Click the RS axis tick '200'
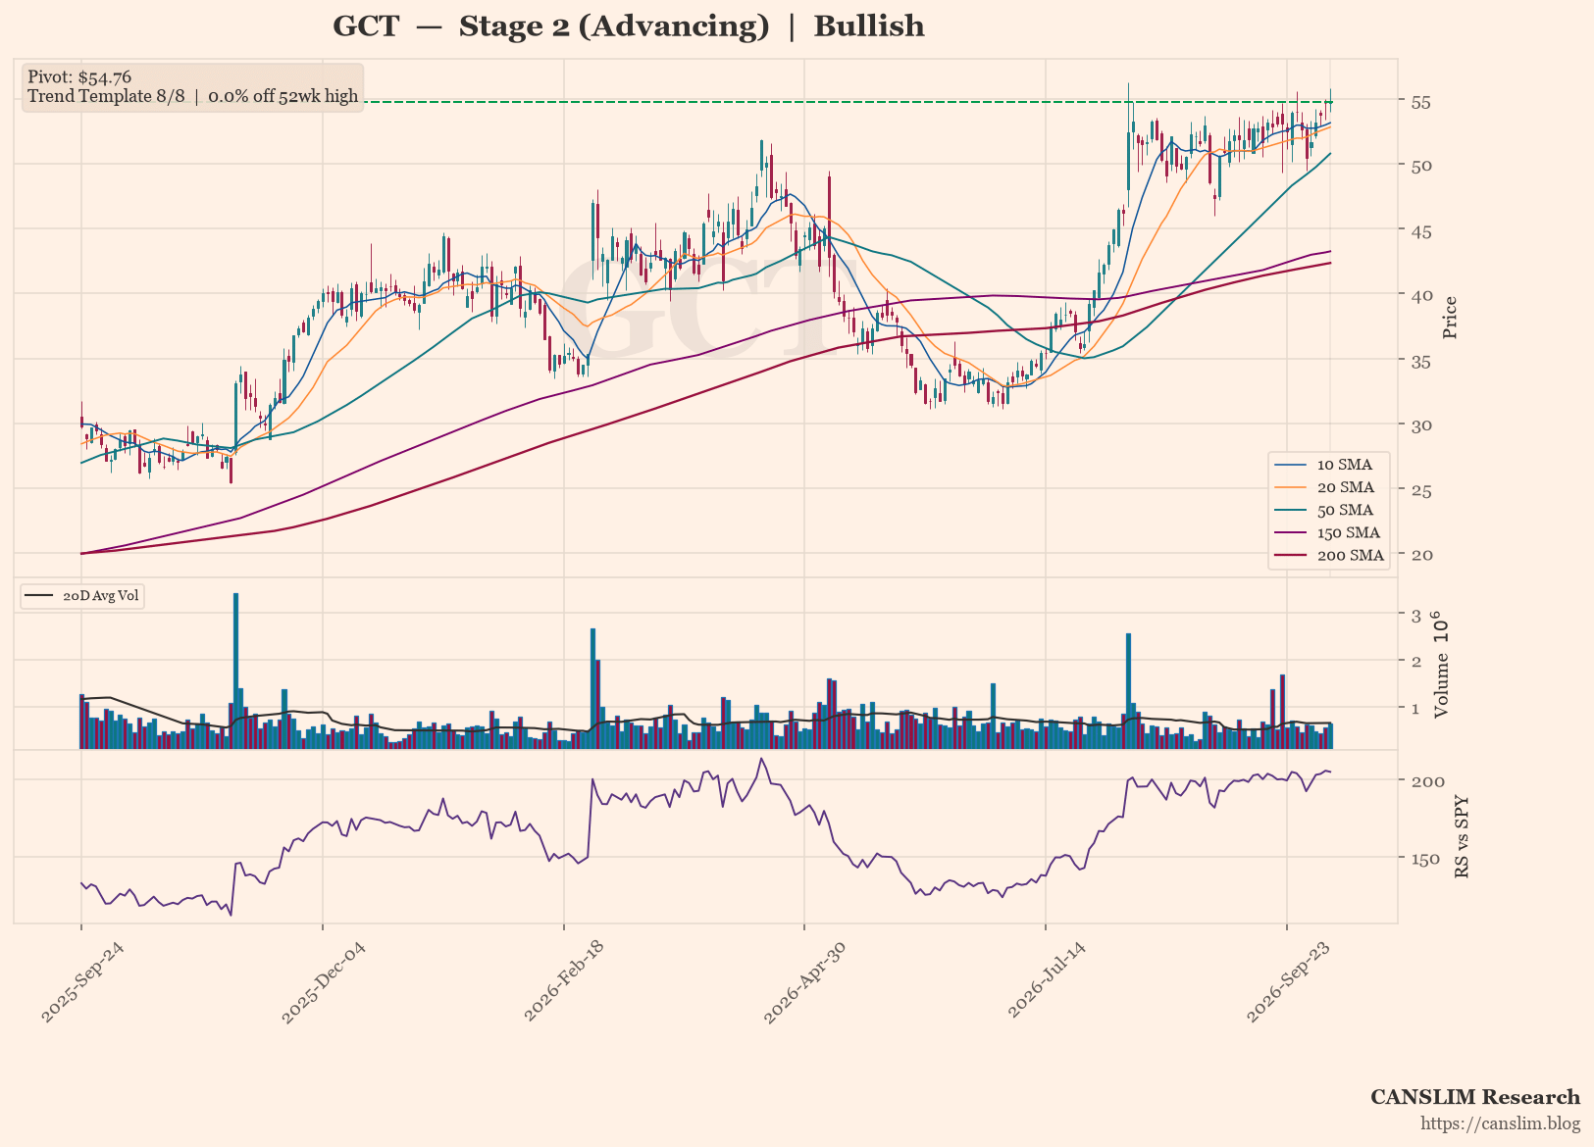This screenshot has height=1147, width=1594. pyautogui.click(x=1426, y=781)
